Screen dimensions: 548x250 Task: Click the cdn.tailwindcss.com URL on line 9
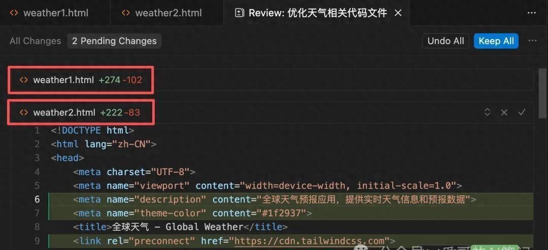pyautogui.click(x=310, y=241)
